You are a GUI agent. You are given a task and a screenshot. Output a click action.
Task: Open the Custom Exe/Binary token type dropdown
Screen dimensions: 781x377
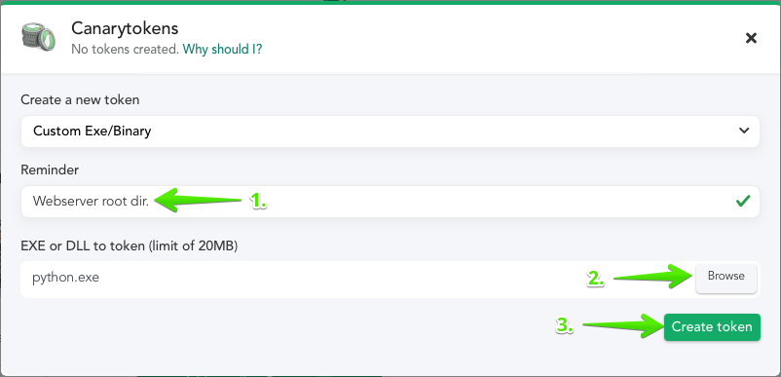pos(390,131)
